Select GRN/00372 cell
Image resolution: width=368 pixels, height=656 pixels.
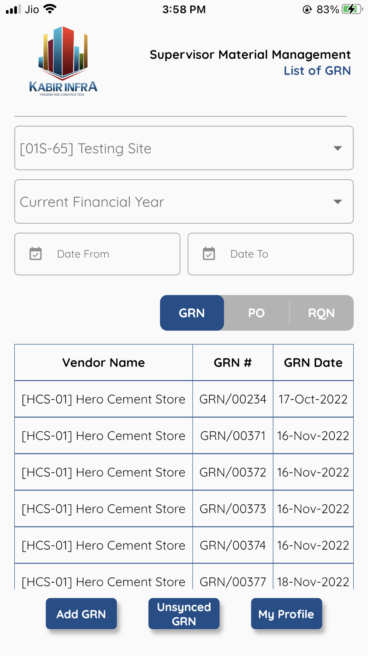click(233, 472)
